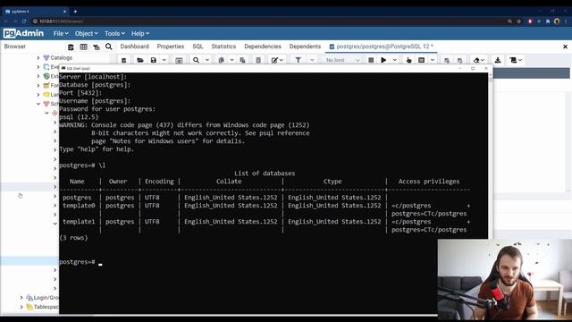This screenshot has width=572, height=322.
Task: Switch to the SQL tab
Action: coord(198,47)
